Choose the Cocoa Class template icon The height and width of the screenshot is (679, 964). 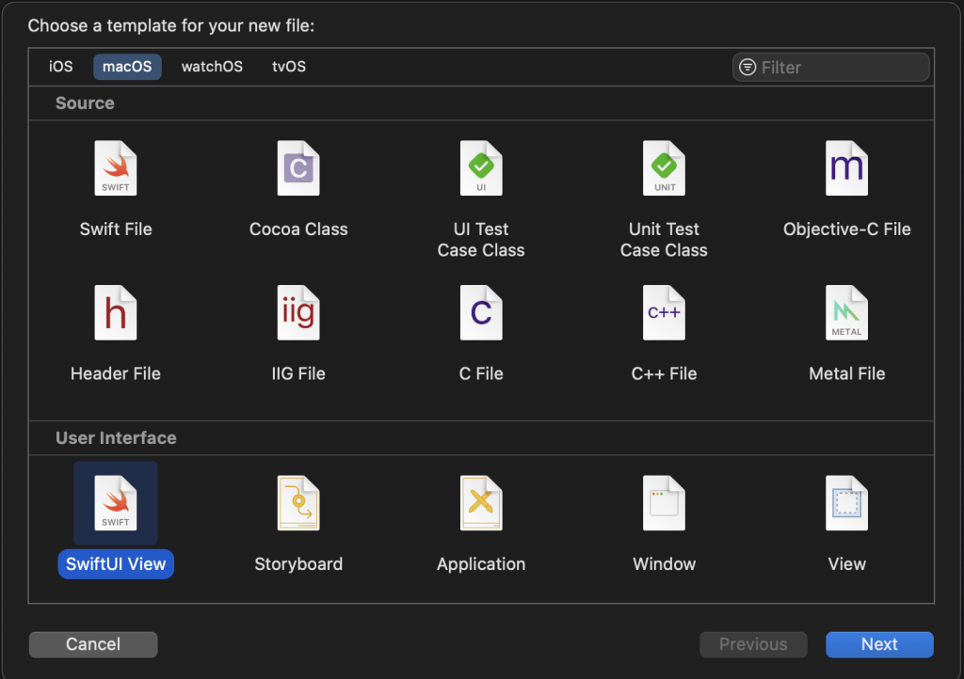tap(298, 168)
